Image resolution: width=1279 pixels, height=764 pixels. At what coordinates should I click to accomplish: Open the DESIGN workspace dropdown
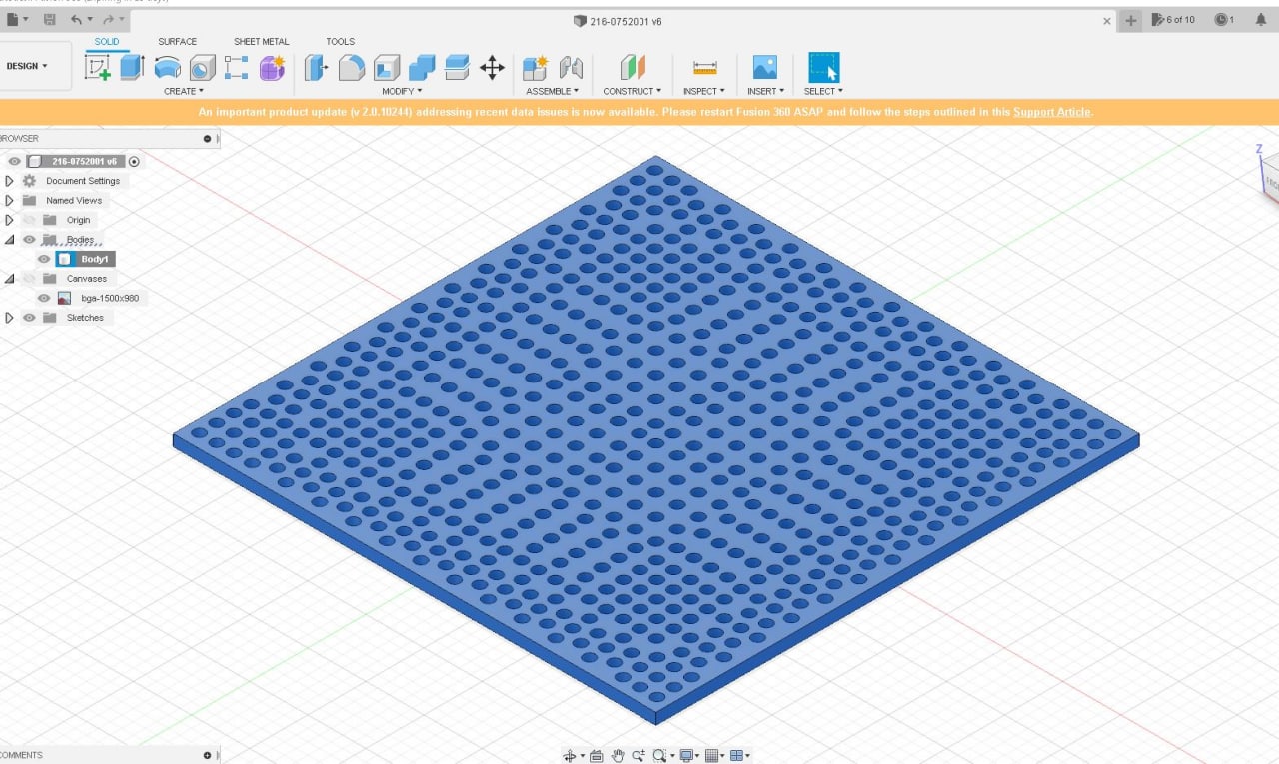(27, 66)
